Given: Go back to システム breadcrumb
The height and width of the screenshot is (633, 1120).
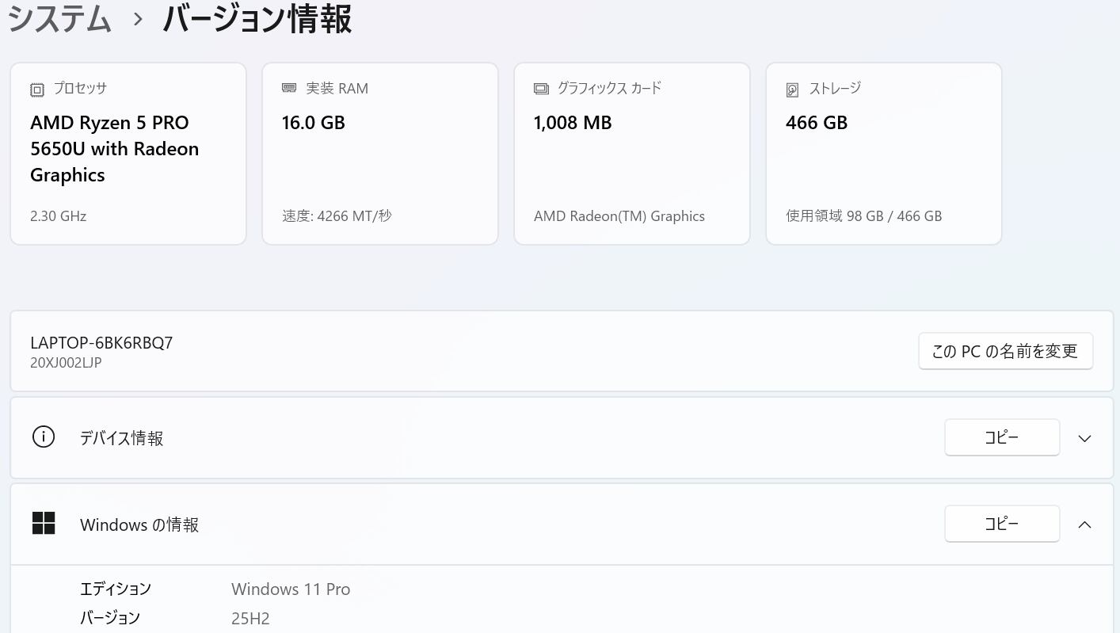Looking at the screenshot, I should (x=60, y=18).
